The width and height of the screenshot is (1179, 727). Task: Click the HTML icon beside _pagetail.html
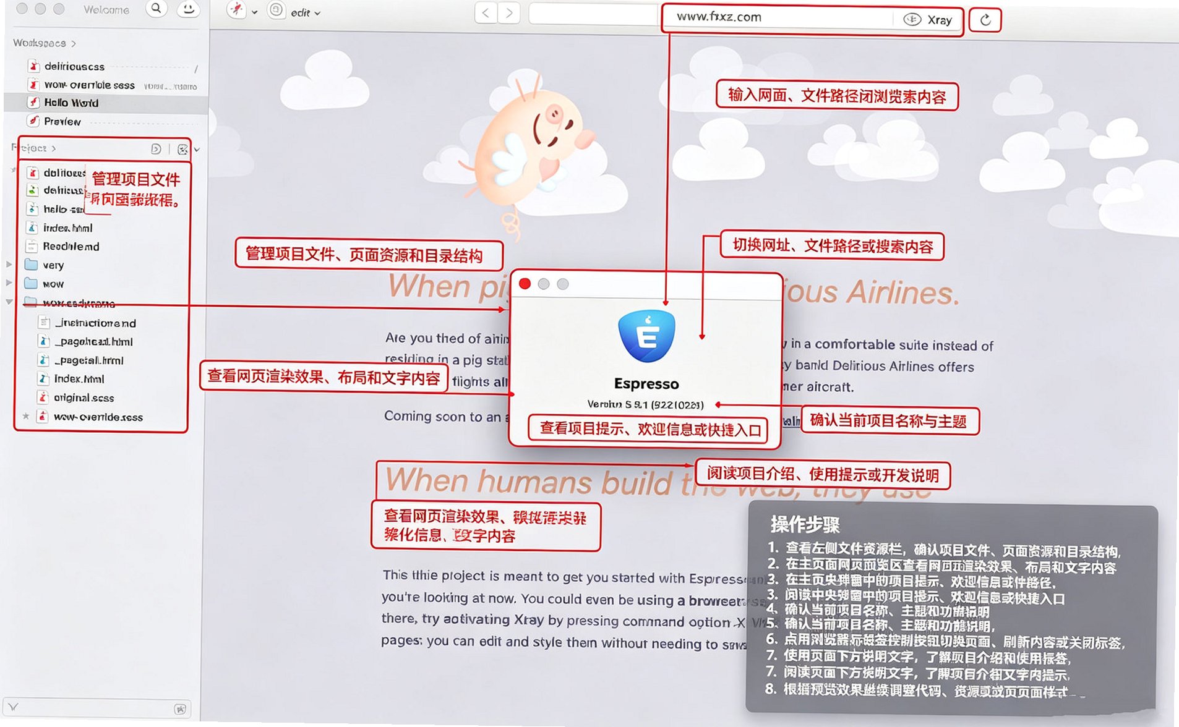pyautogui.click(x=44, y=360)
